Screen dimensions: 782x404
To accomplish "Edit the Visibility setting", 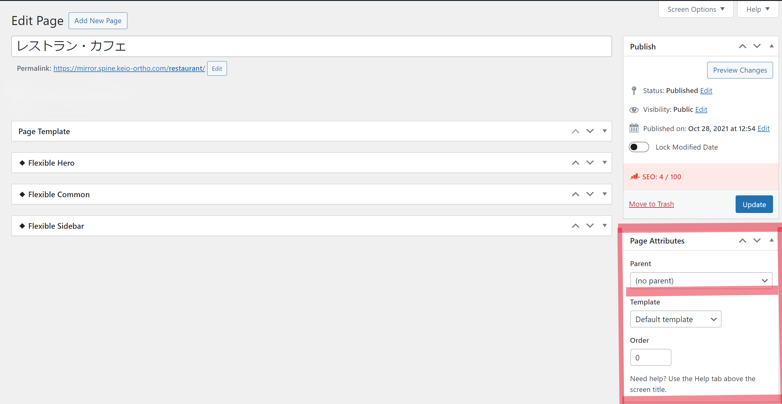I will click(701, 109).
